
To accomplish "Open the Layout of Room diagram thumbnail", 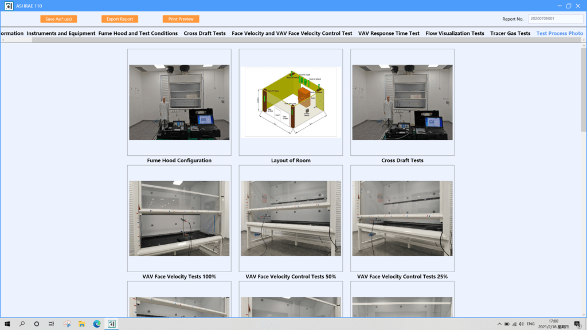I will tap(291, 102).
